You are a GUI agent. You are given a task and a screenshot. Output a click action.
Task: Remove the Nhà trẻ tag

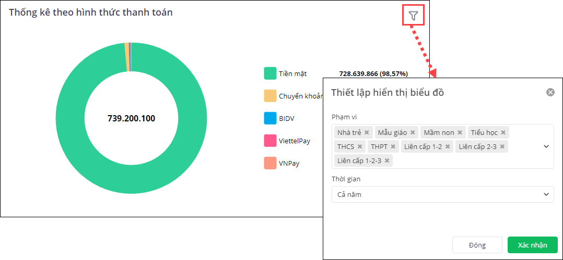[367, 132]
